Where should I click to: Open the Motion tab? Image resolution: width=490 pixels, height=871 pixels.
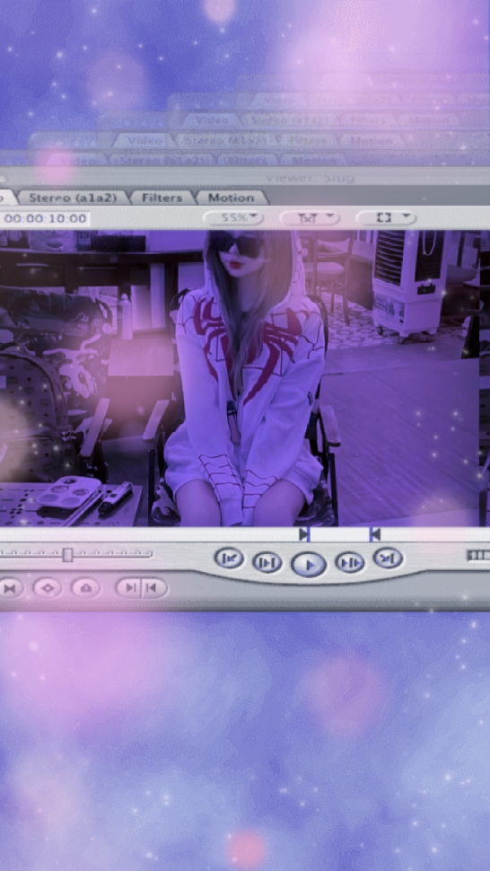[x=231, y=198]
